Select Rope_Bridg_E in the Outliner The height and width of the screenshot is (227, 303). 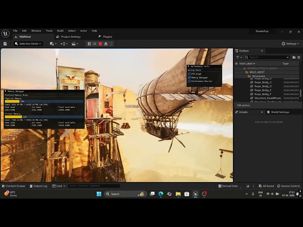pos(267,90)
